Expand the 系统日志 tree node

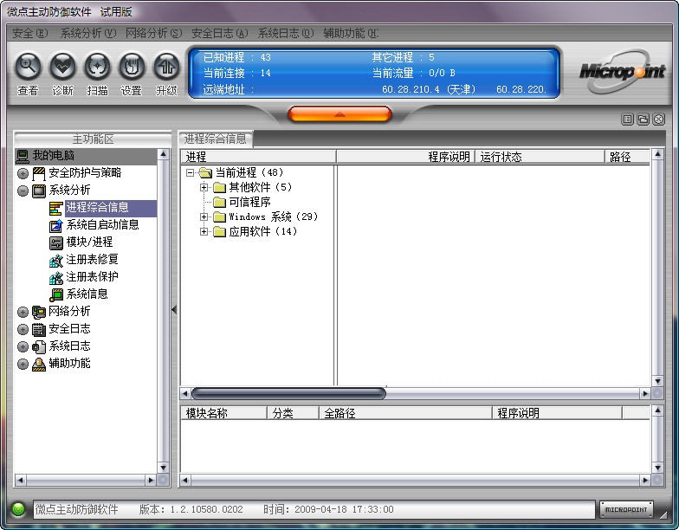23,346
